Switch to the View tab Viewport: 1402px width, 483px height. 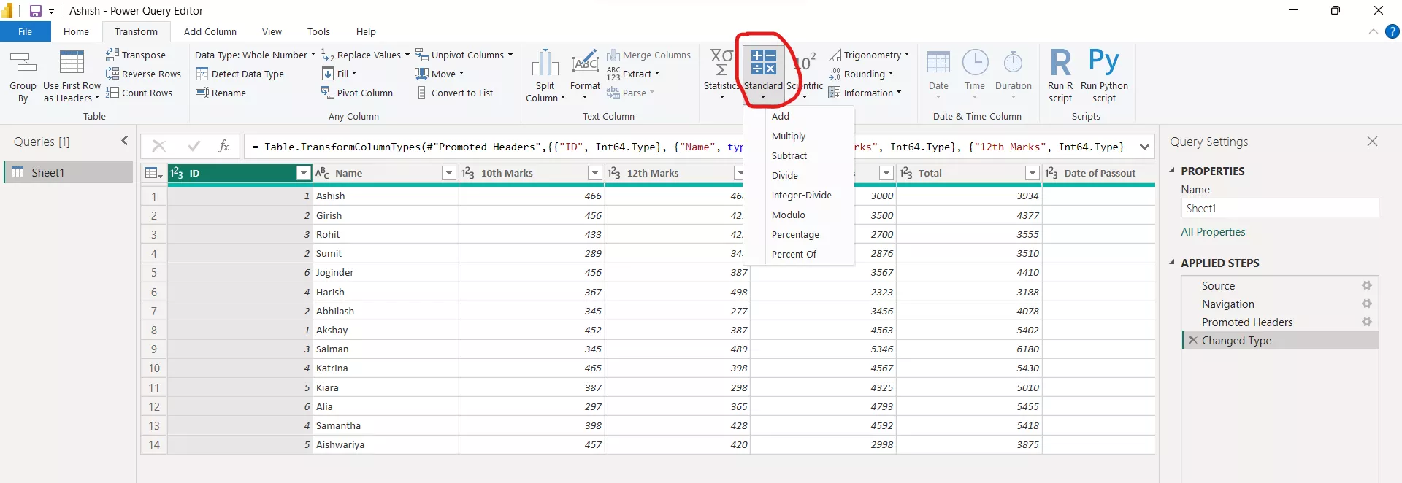click(x=272, y=31)
